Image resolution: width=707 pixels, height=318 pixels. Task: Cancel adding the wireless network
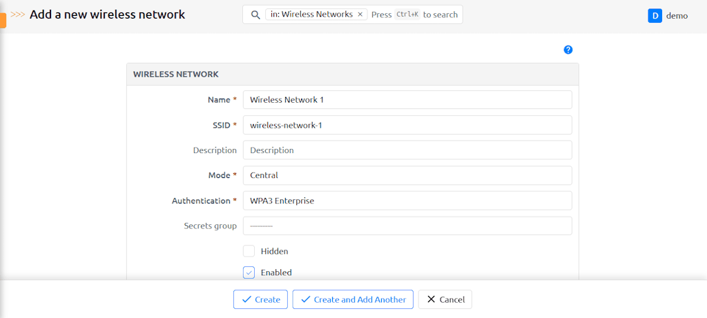(445, 299)
